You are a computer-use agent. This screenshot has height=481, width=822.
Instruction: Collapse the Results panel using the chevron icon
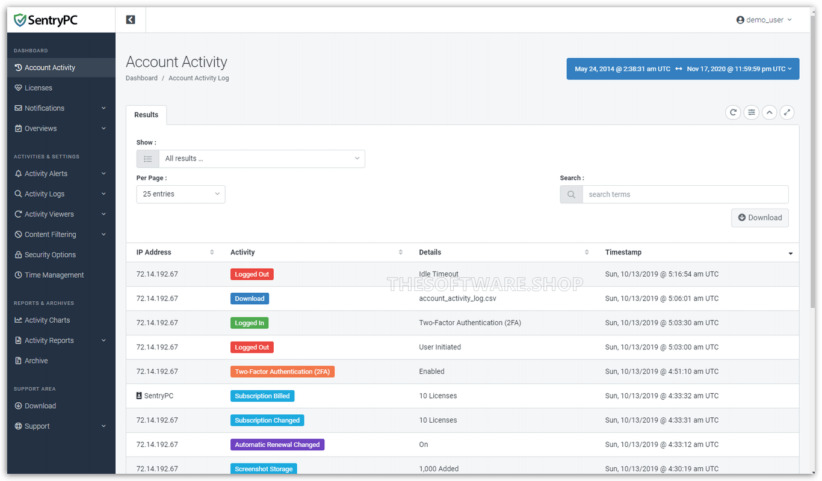[x=769, y=112]
